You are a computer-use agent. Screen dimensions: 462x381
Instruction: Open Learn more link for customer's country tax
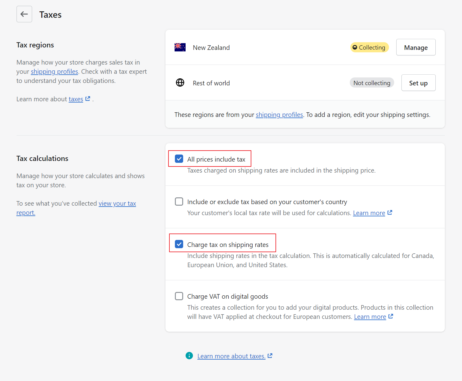(x=369, y=213)
